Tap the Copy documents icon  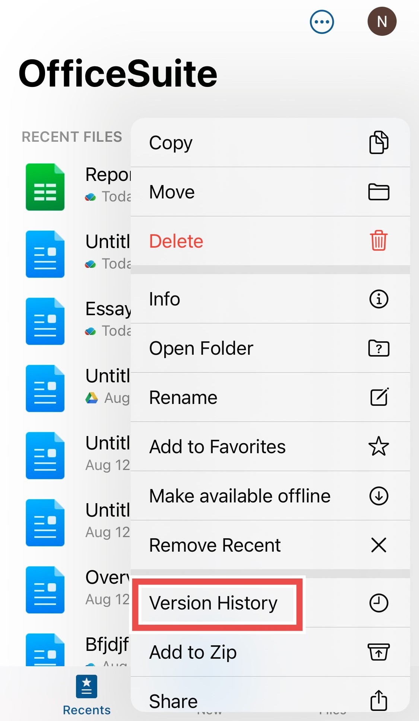pyautogui.click(x=379, y=142)
